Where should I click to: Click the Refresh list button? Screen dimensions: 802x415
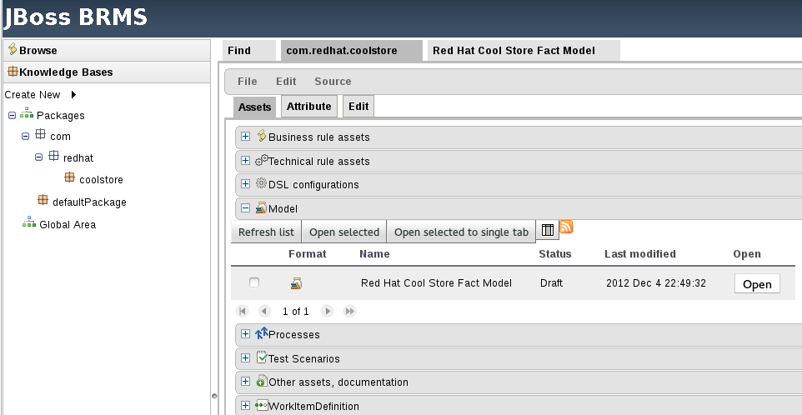[266, 232]
